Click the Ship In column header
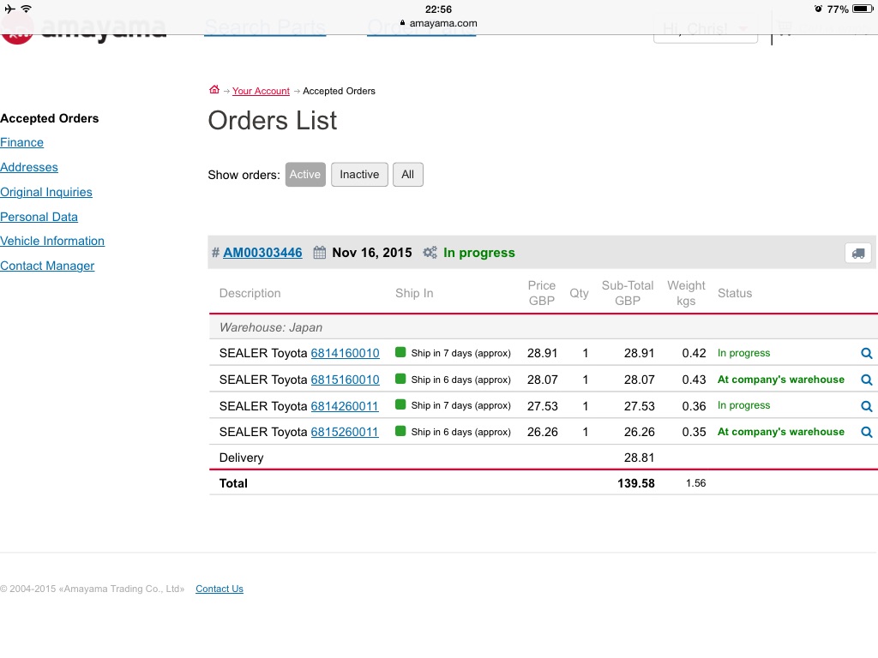Screen dimensions: 878x658 (414, 293)
